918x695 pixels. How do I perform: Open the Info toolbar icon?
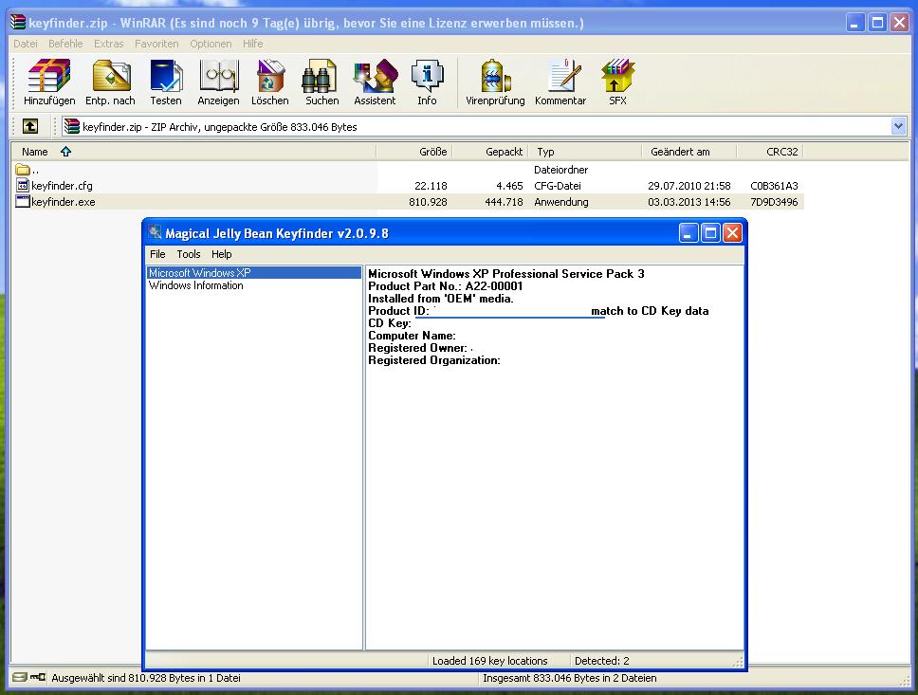click(x=427, y=76)
